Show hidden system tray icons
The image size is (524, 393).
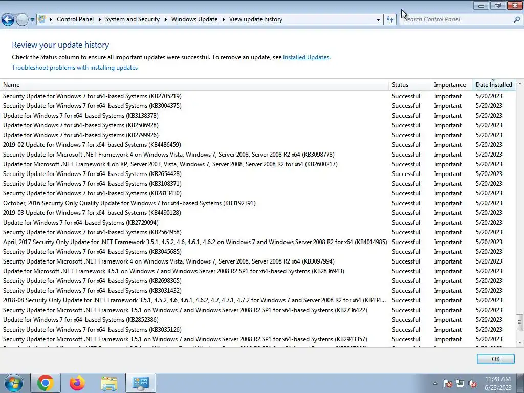point(435,383)
